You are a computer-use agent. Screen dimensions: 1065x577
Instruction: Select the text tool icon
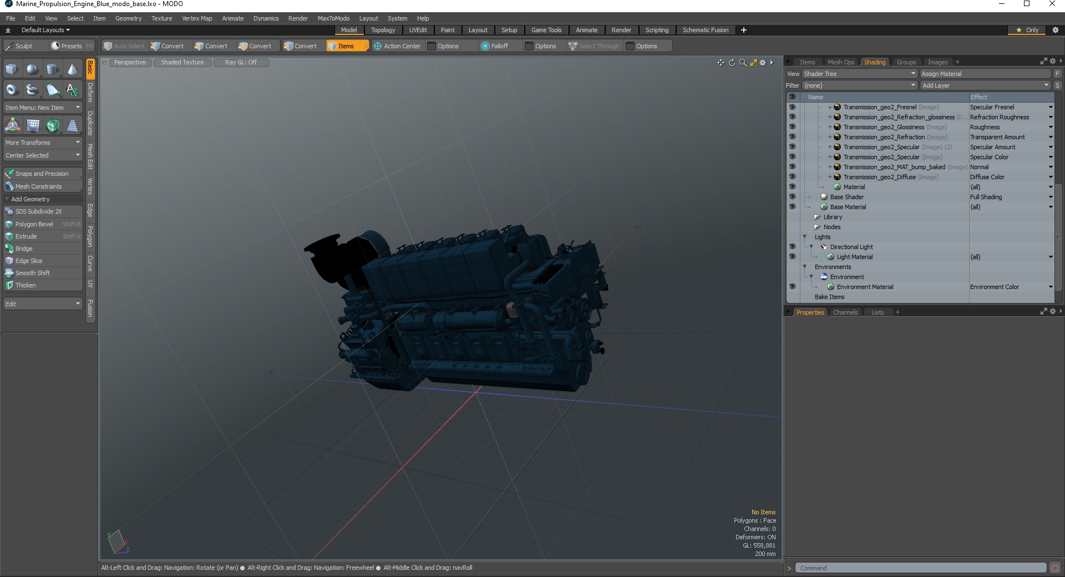(x=72, y=89)
